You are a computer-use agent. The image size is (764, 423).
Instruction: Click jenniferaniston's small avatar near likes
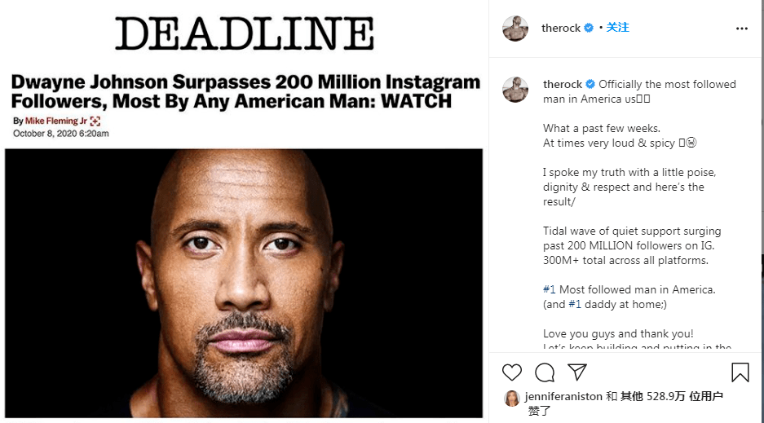tap(512, 398)
